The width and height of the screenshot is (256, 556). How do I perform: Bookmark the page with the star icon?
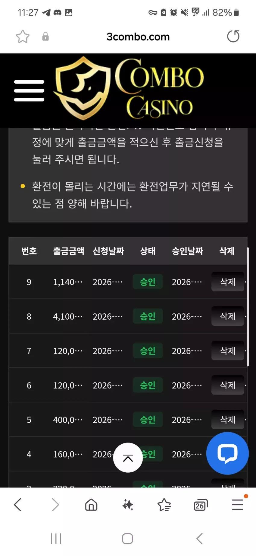pyautogui.click(x=23, y=37)
